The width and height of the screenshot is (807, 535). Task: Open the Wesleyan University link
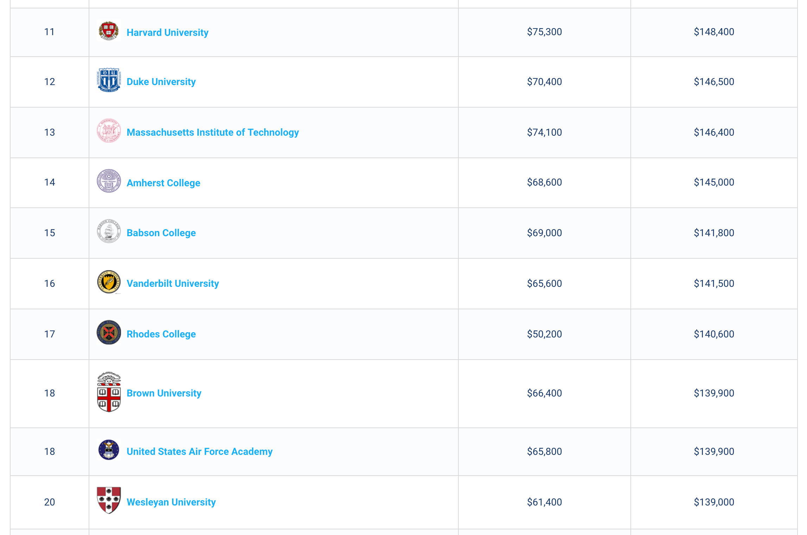click(x=171, y=502)
